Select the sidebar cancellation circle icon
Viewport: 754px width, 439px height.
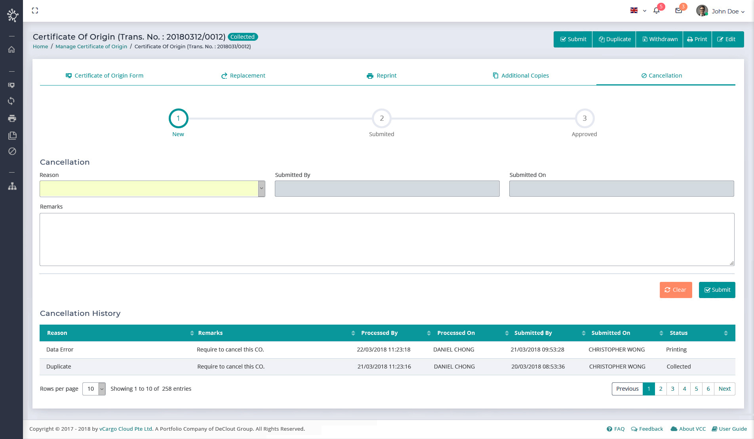[12, 151]
